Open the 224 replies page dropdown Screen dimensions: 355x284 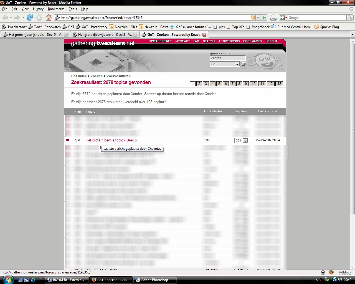tap(245, 141)
